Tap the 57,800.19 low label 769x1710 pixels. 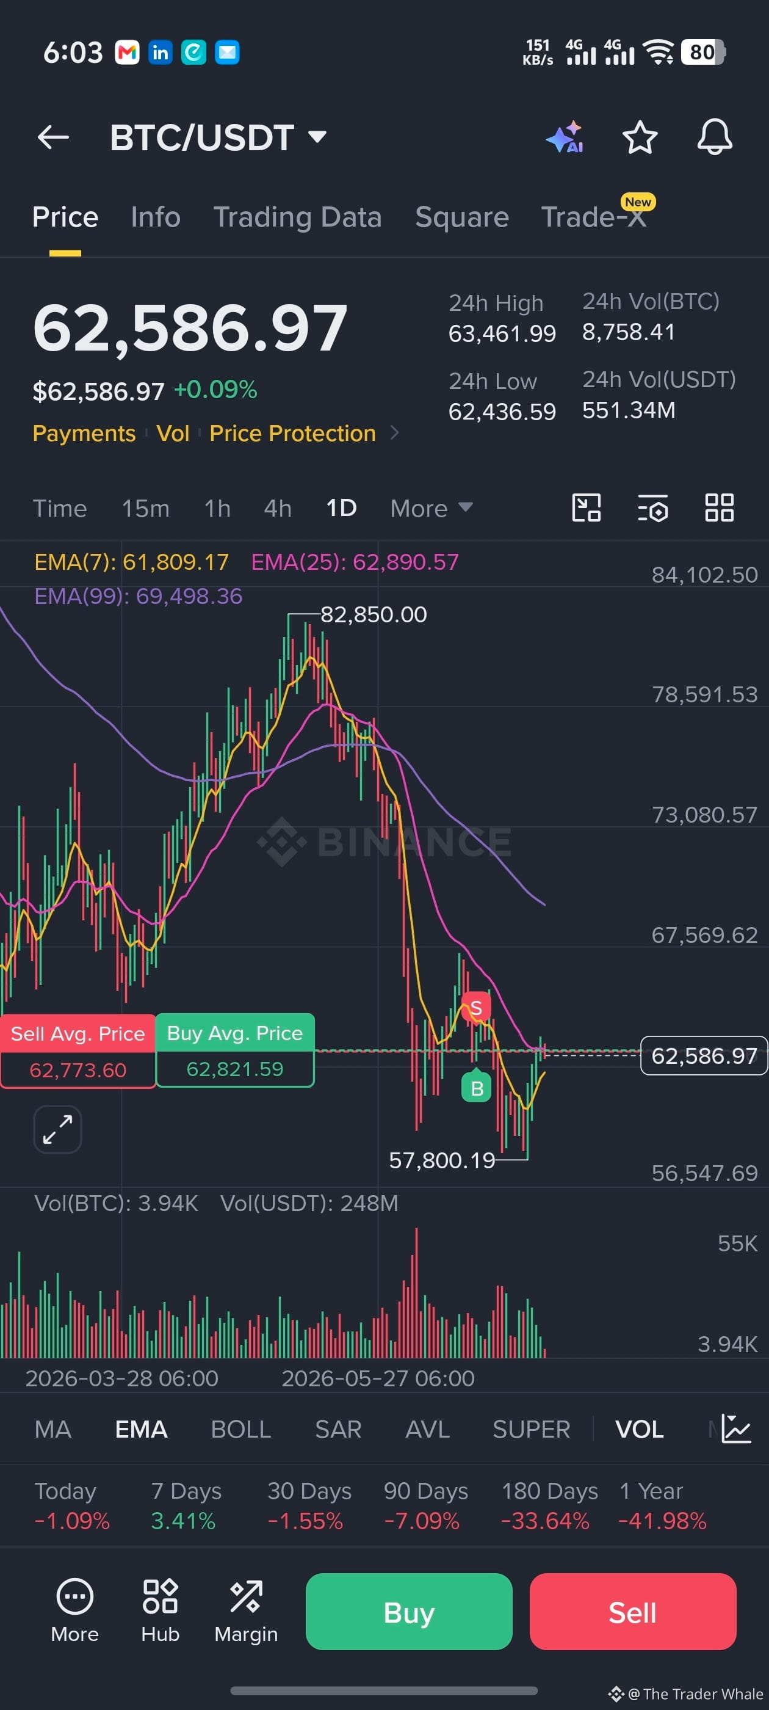point(442,1160)
